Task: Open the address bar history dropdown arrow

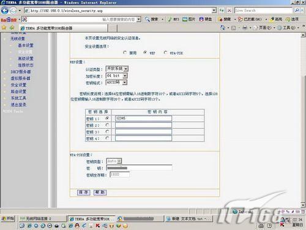Action: pos(214,10)
